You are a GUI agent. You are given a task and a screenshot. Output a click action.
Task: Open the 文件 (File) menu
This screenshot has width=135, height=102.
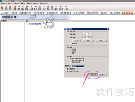pyautogui.click(x=16, y=3)
